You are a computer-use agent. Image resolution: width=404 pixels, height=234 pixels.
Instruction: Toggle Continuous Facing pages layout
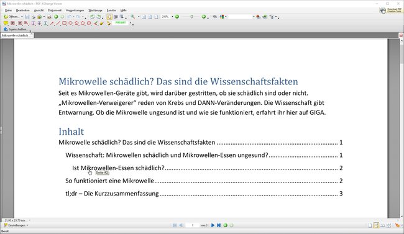[x=389, y=225]
